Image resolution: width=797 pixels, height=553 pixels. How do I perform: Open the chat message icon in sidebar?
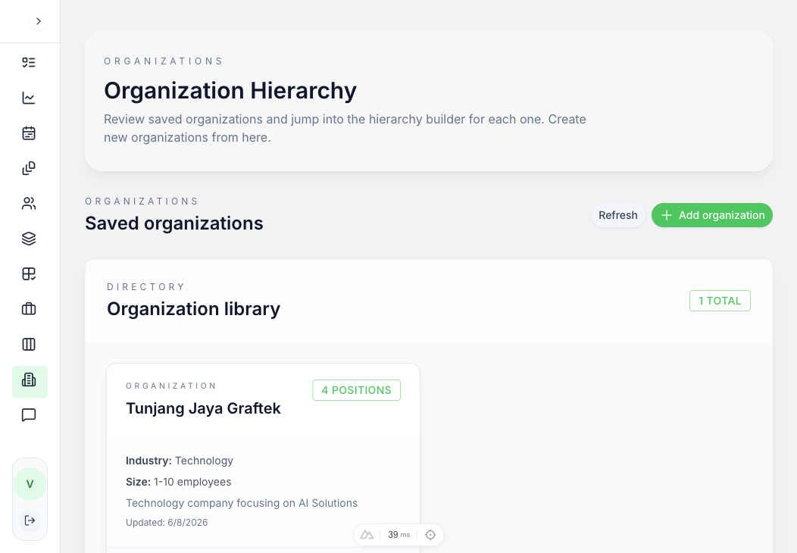[x=29, y=415]
